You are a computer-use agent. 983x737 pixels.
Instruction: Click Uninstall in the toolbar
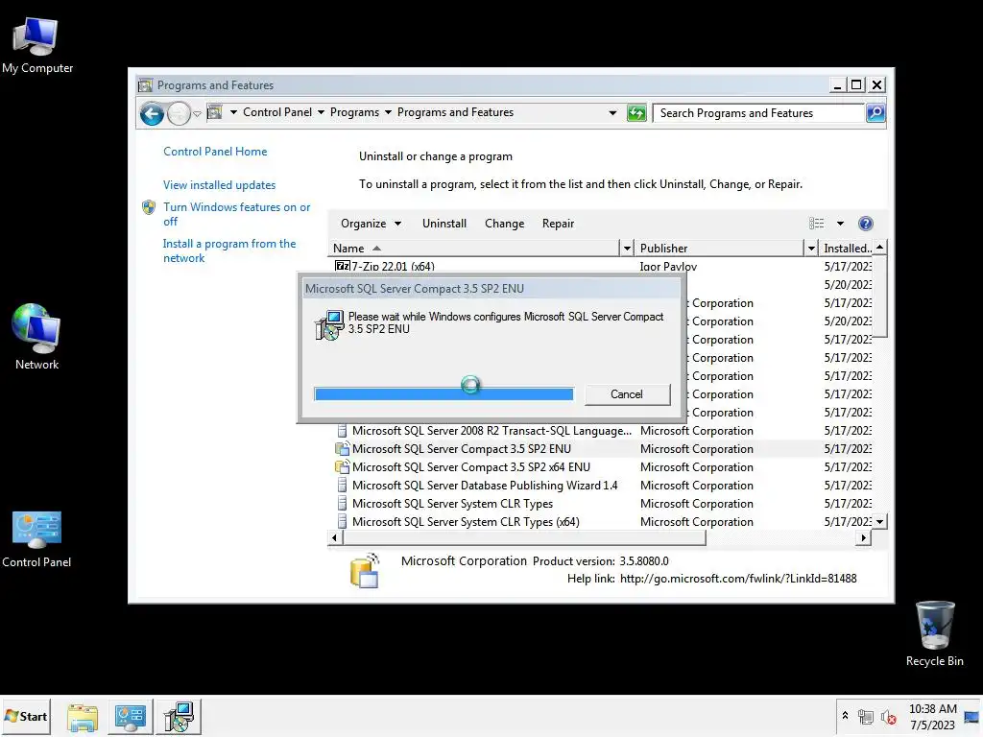[x=444, y=224]
